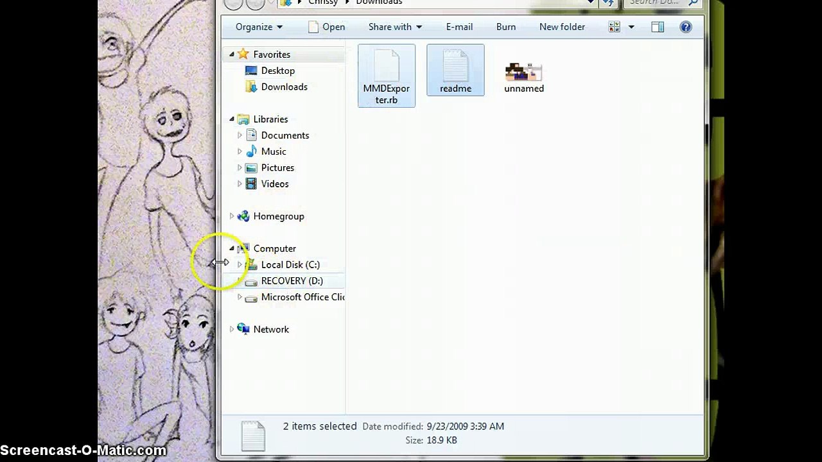Screen dimensions: 822x462
Task: Open the view options dropdown arrow
Action: click(631, 27)
